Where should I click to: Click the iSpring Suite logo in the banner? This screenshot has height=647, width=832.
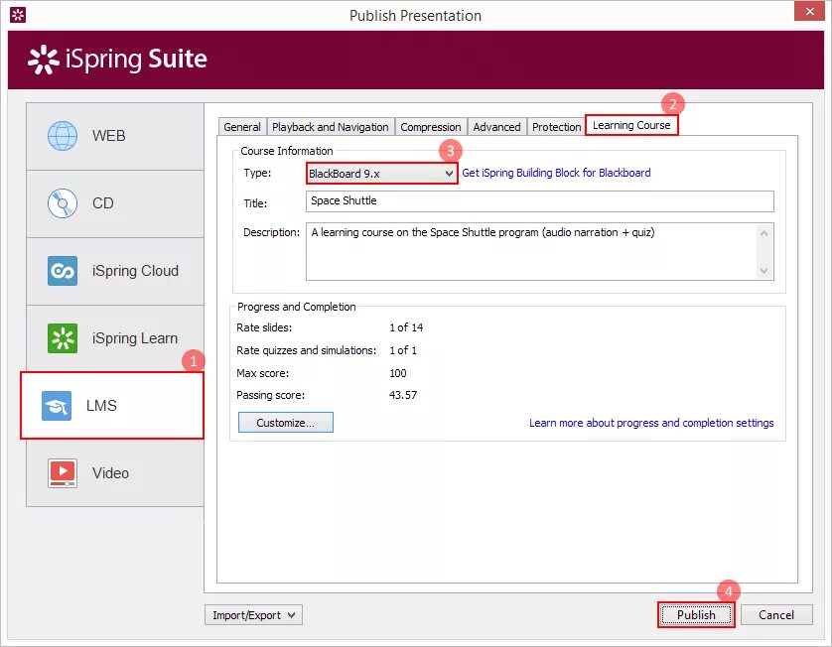(x=117, y=60)
